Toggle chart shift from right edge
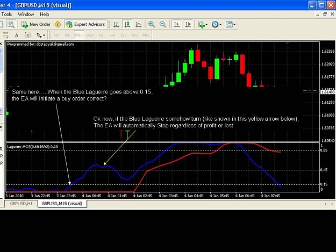This screenshot has width=336, height=252. click(x=188, y=24)
